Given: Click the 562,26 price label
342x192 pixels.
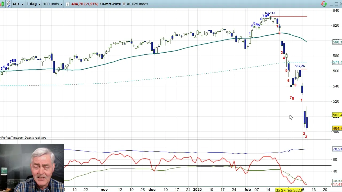Looking at the screenshot, I should click(300, 66).
